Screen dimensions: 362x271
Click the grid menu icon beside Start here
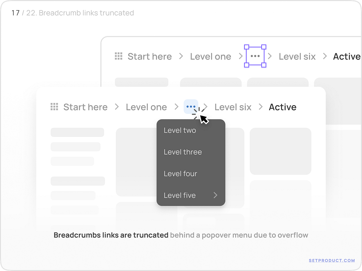54,107
